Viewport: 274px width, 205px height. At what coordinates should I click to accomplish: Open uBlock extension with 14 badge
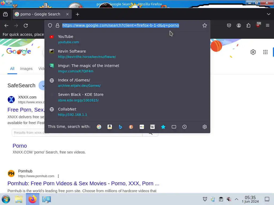coord(258,25)
